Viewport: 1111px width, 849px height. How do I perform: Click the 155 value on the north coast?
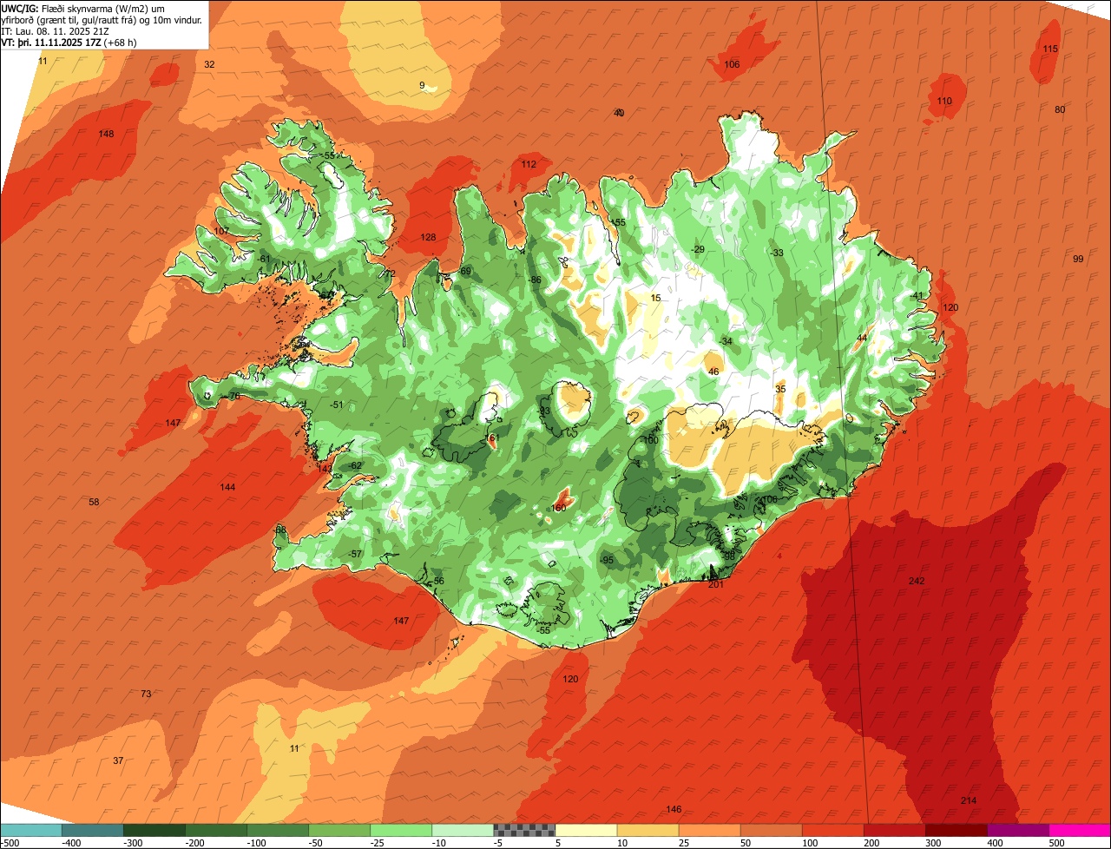click(617, 222)
